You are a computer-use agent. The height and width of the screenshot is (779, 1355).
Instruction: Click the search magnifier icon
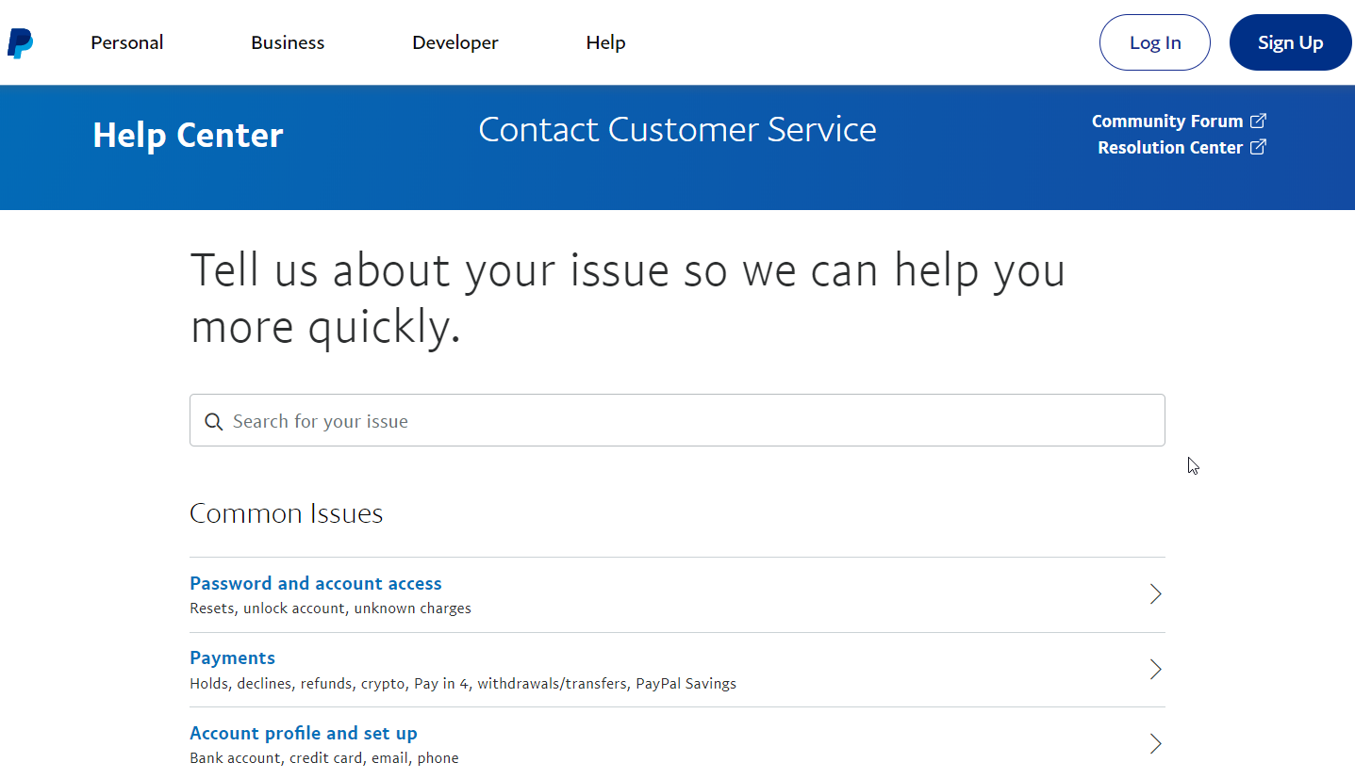click(214, 421)
